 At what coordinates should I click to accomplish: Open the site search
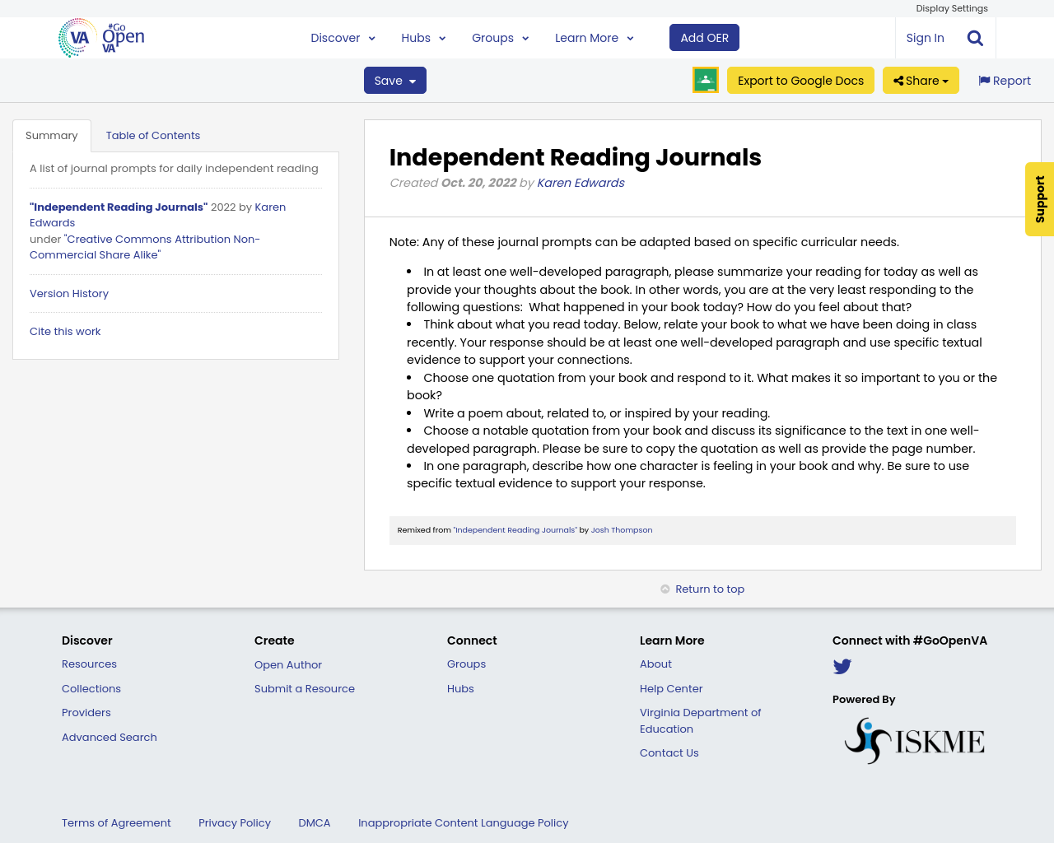(x=973, y=36)
